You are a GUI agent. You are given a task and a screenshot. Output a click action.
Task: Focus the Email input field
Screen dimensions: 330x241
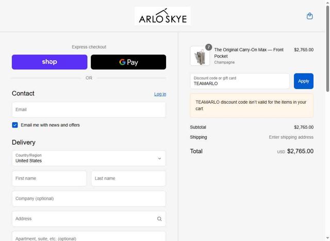pos(89,109)
